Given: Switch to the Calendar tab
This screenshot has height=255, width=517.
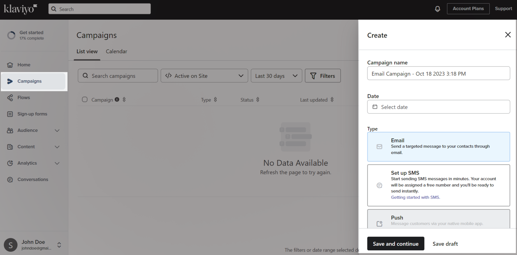Looking at the screenshot, I should click(116, 51).
